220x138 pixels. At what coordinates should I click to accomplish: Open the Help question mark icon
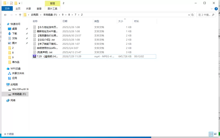coord(216,9)
